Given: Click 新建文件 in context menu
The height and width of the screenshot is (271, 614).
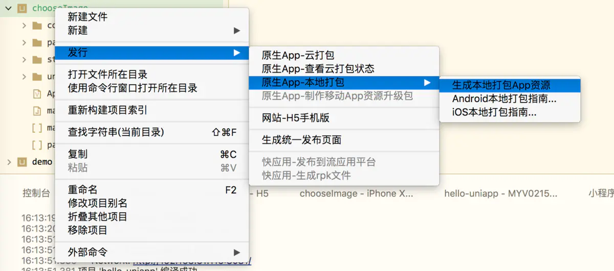Looking at the screenshot, I should (151, 17).
